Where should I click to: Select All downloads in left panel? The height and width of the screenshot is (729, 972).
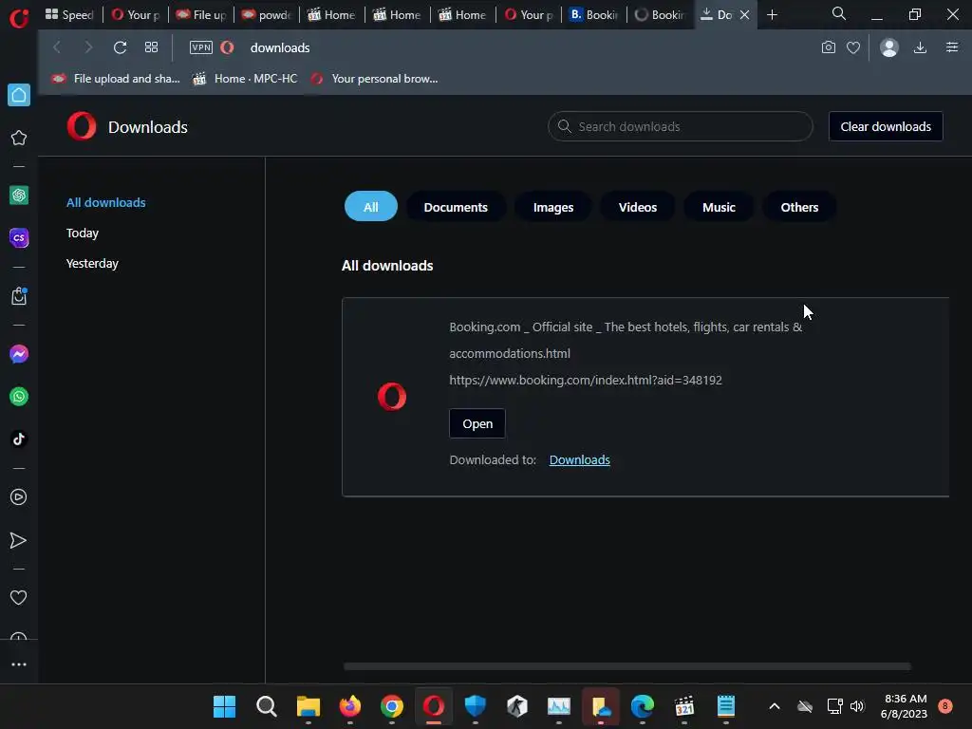point(106,203)
